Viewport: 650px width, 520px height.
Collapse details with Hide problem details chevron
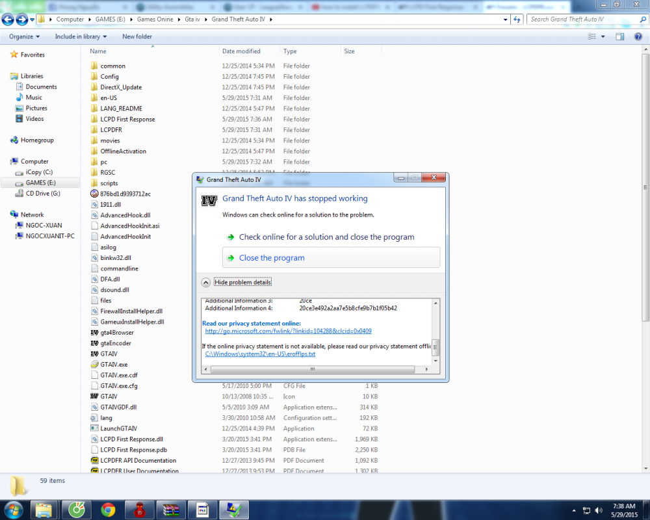[x=205, y=282]
